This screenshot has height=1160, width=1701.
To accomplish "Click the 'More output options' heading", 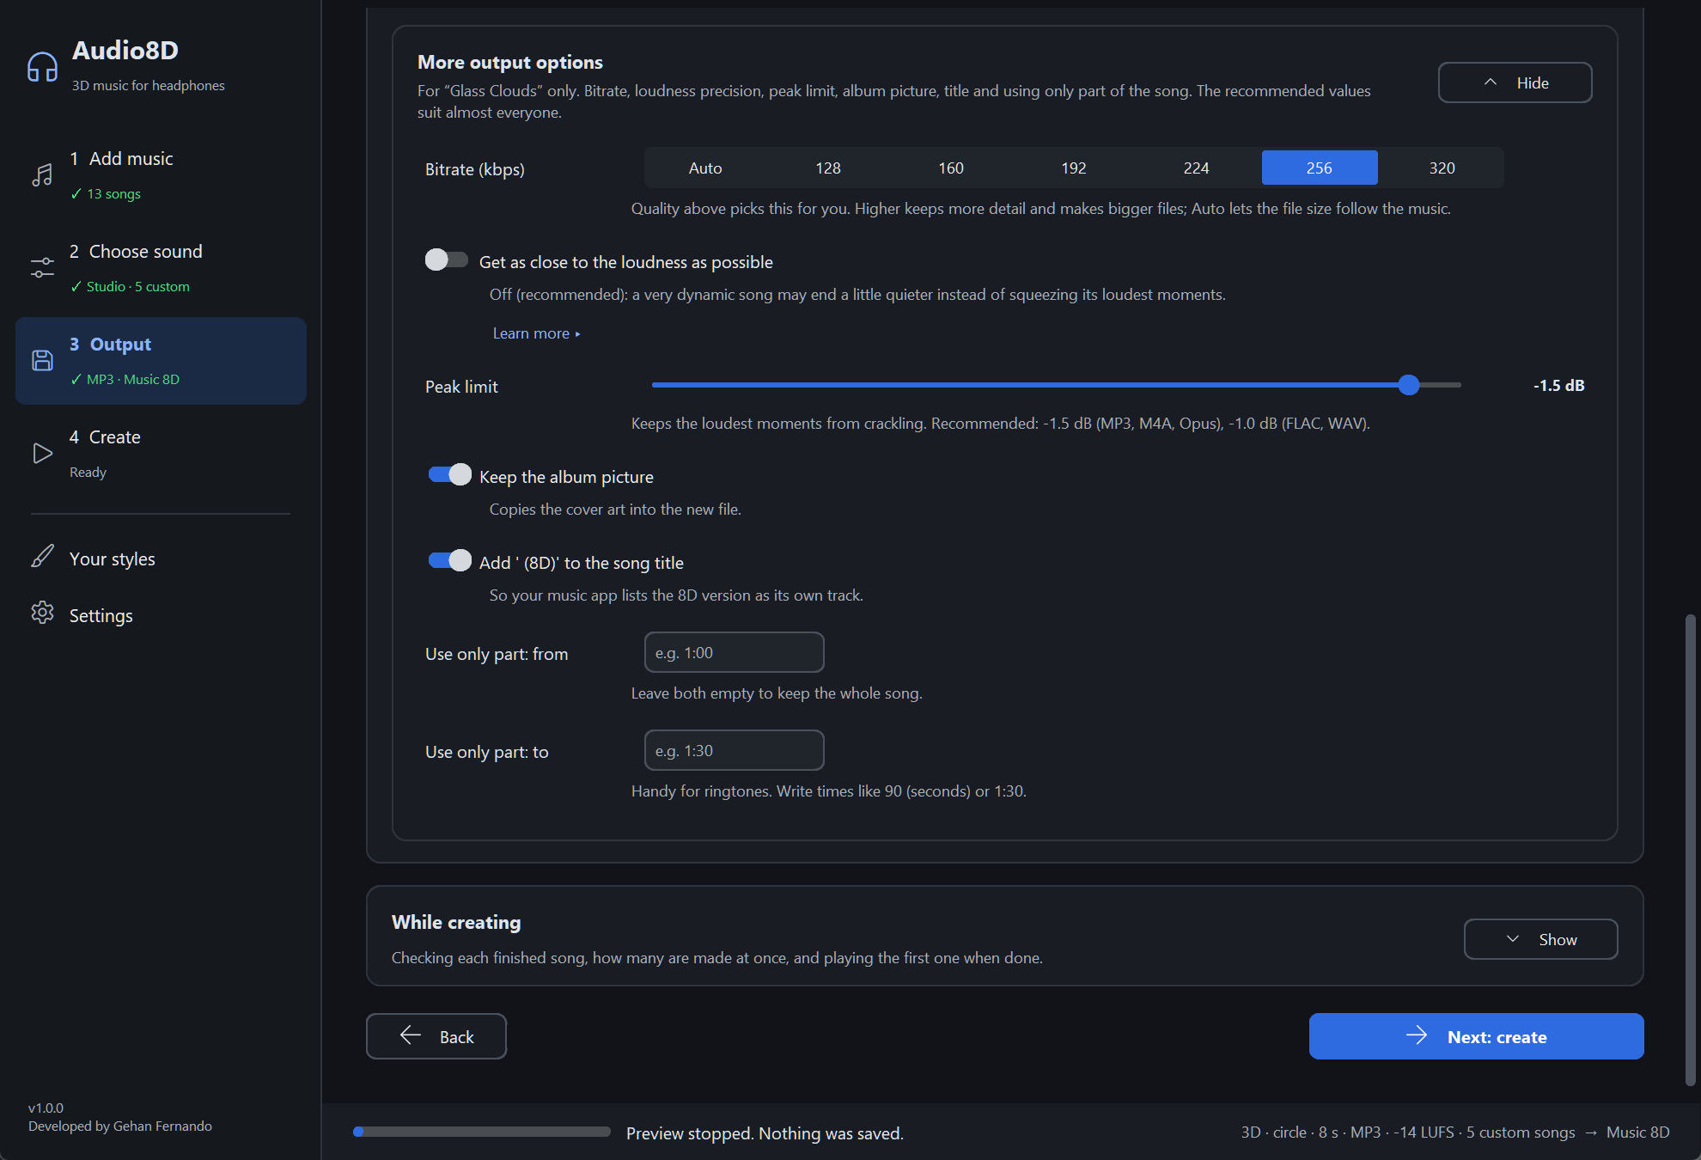I will (x=510, y=62).
